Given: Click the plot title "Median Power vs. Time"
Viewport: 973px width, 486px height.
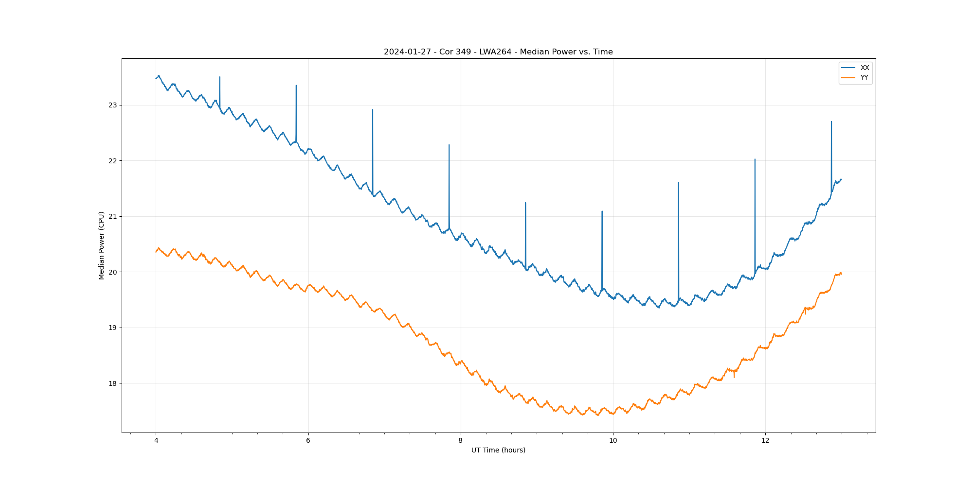Looking at the screenshot, I should (x=498, y=52).
